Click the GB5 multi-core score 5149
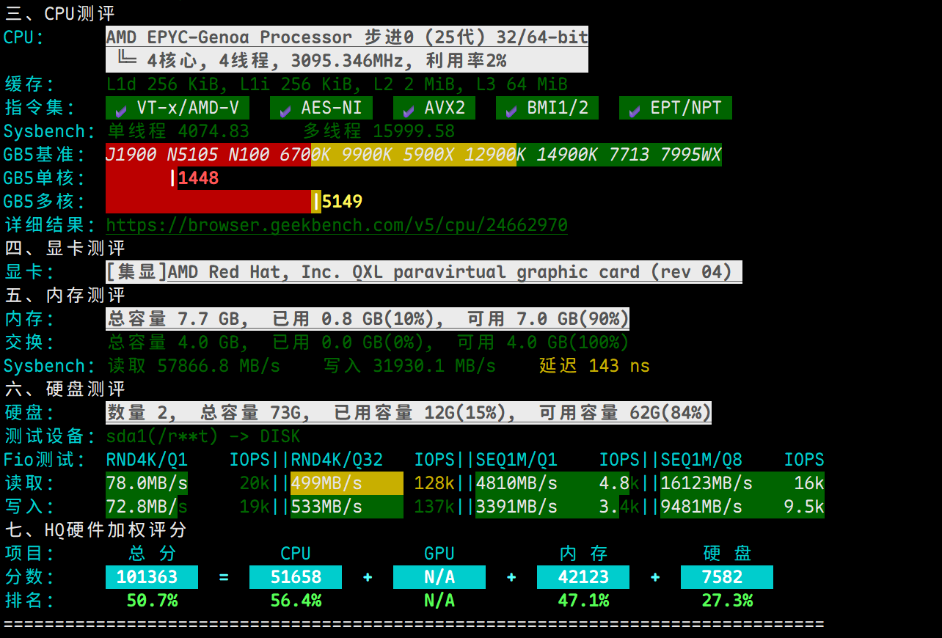Image resolution: width=942 pixels, height=638 pixels. tap(342, 202)
